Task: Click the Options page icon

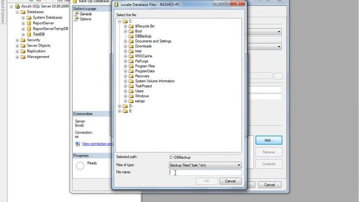Action: click(x=76, y=19)
